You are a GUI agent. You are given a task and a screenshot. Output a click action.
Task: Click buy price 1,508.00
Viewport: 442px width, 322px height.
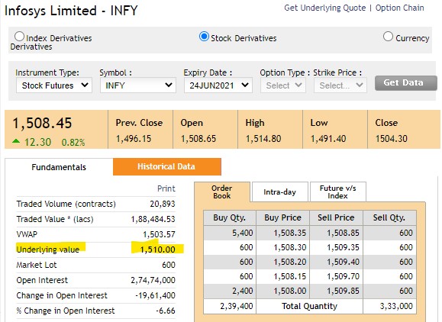coord(290,291)
